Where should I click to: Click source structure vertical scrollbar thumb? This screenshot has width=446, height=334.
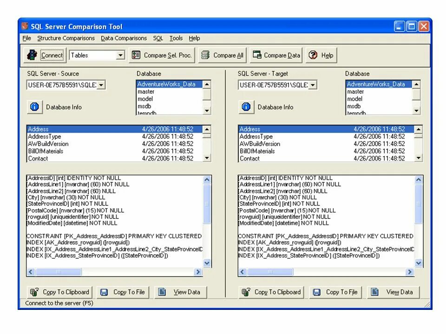[207, 204]
